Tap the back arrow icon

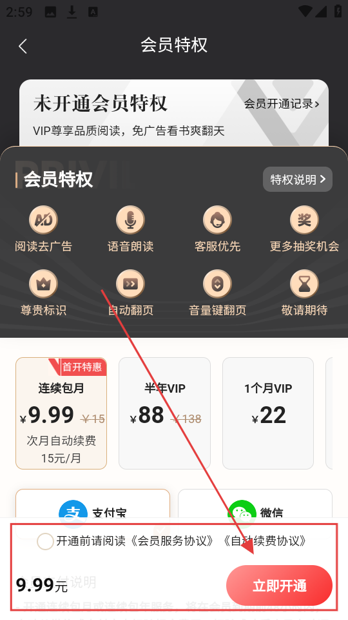click(x=23, y=46)
